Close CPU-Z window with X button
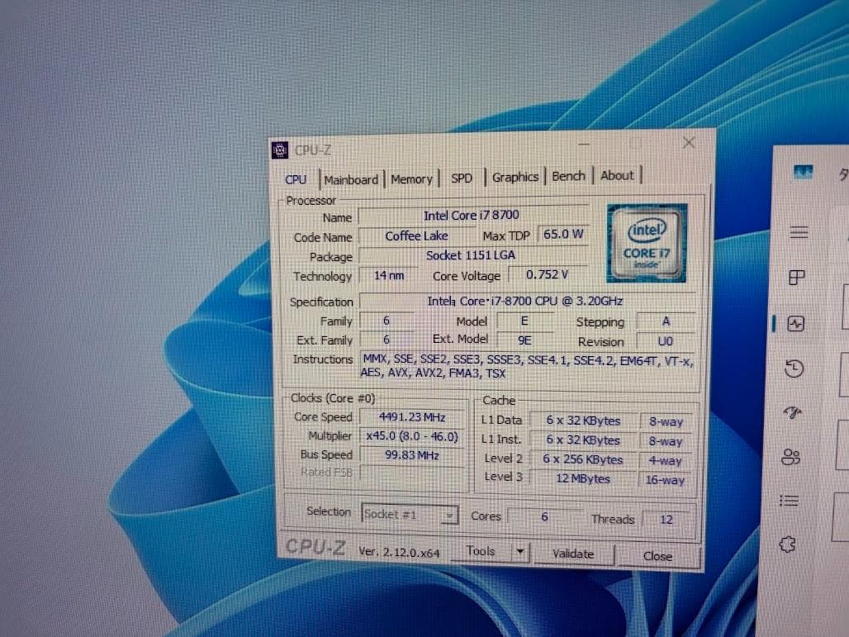849x637 pixels. [x=689, y=142]
